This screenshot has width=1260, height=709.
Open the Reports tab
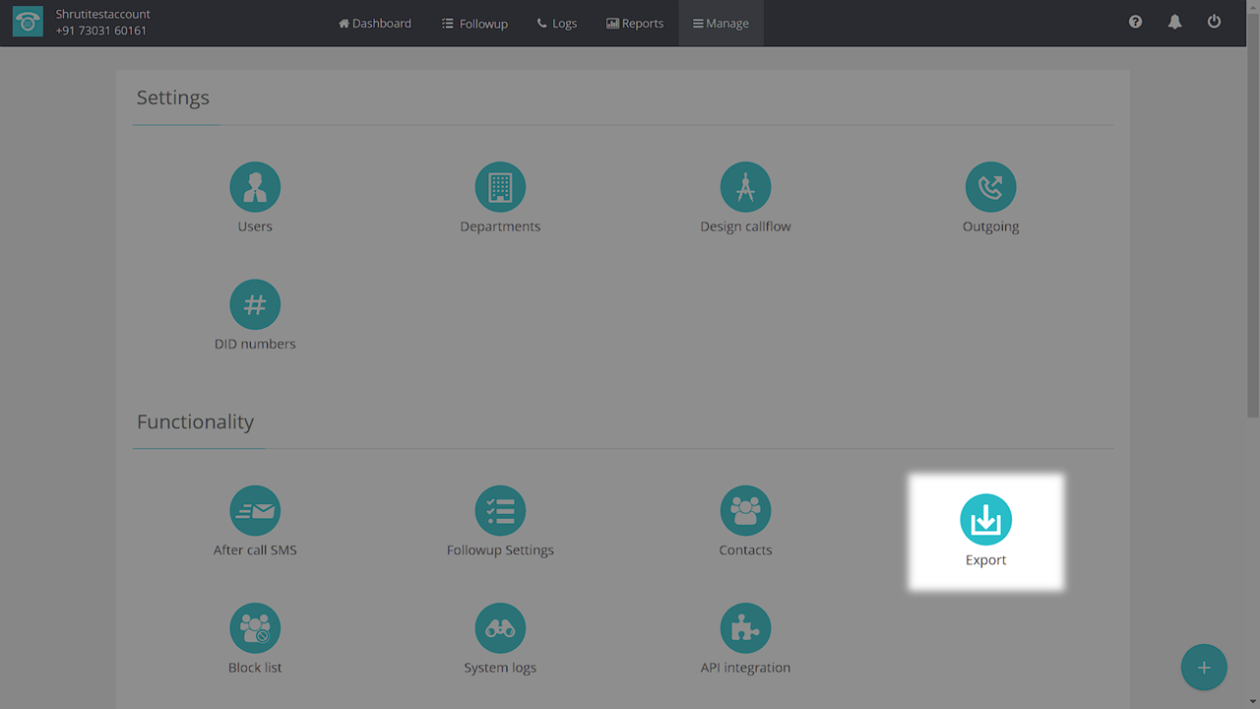[x=635, y=24]
